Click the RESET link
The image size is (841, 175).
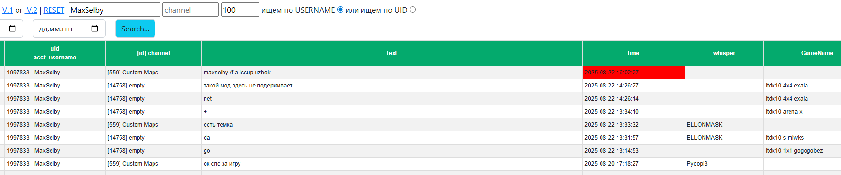(54, 10)
